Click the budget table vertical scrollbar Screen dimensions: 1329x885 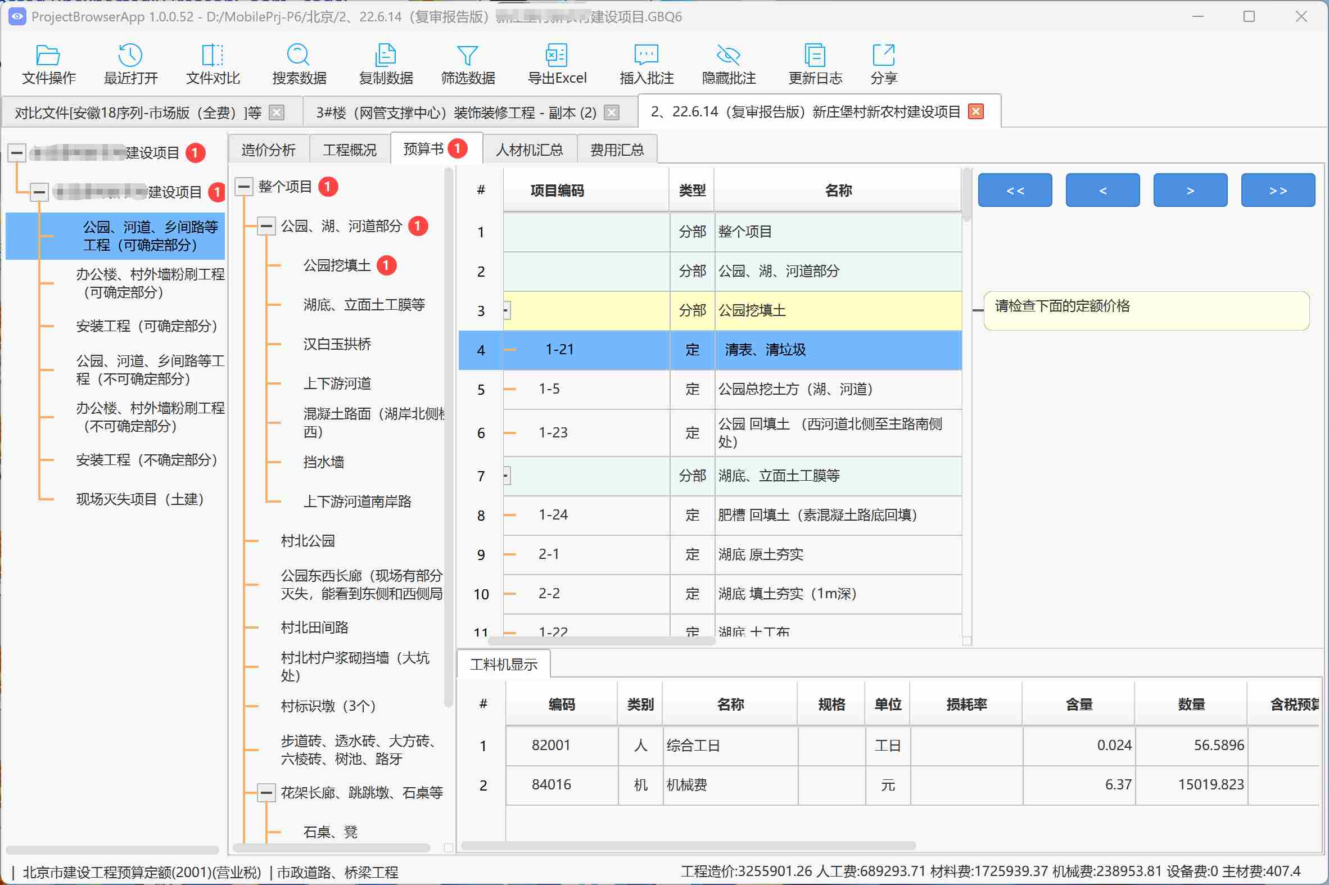[967, 195]
